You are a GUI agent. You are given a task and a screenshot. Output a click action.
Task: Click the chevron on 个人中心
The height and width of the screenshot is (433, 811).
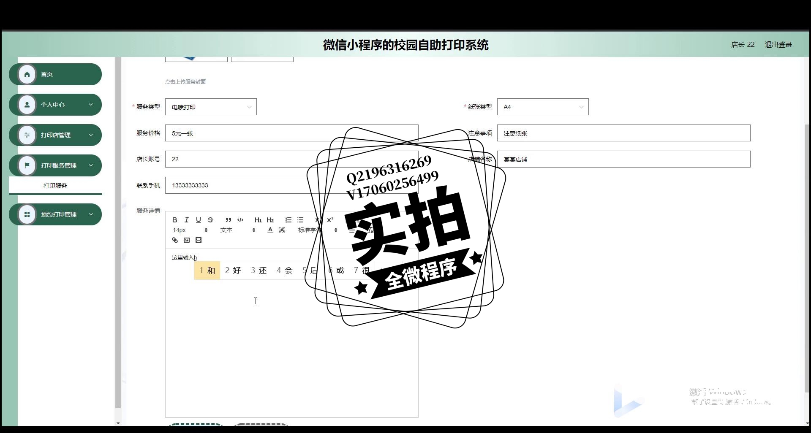coord(91,105)
